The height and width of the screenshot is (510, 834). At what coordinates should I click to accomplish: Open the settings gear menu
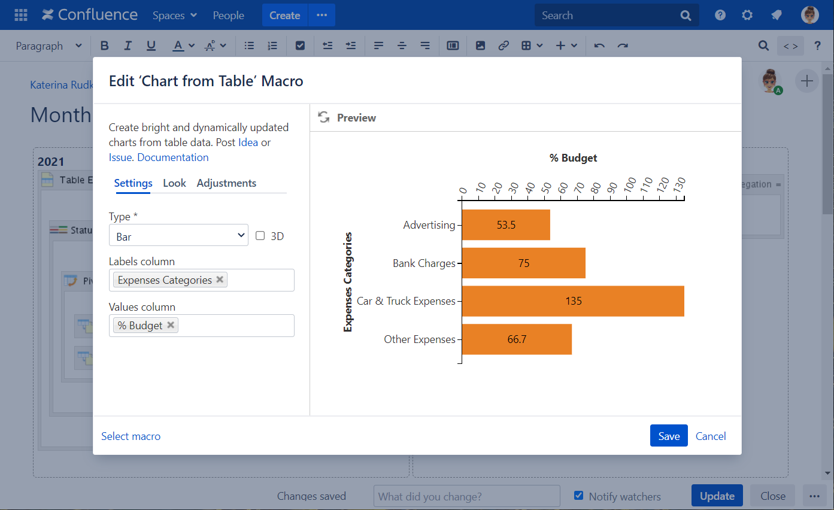click(747, 16)
